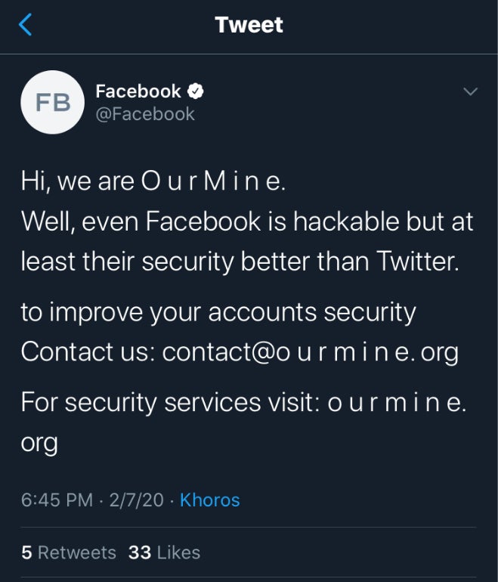Select the @Facebook handle
The image size is (498, 582).
(x=145, y=114)
